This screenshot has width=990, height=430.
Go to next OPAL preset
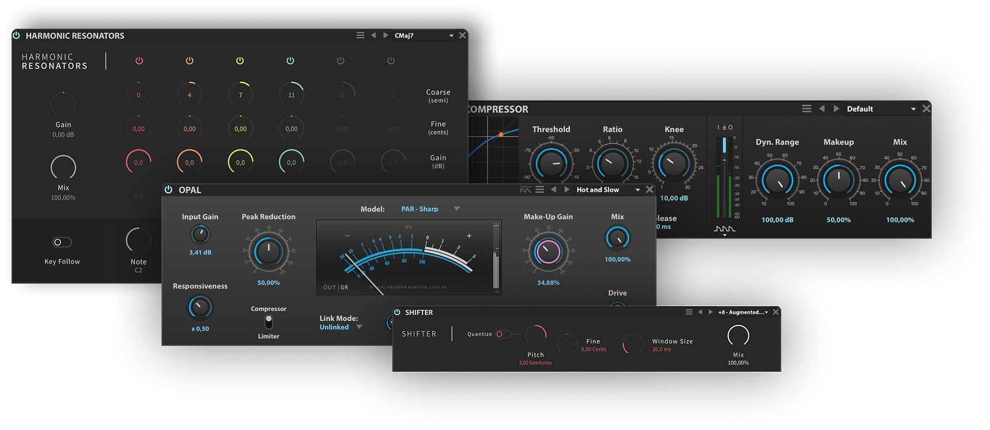click(567, 190)
